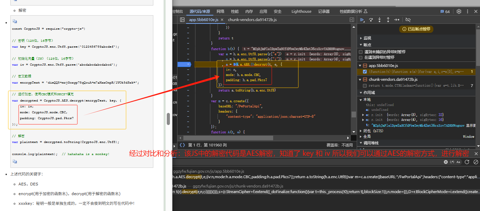Open chunk-vendors search result t(r).decrypt line
The image size is (480, 211).
click(326, 191)
